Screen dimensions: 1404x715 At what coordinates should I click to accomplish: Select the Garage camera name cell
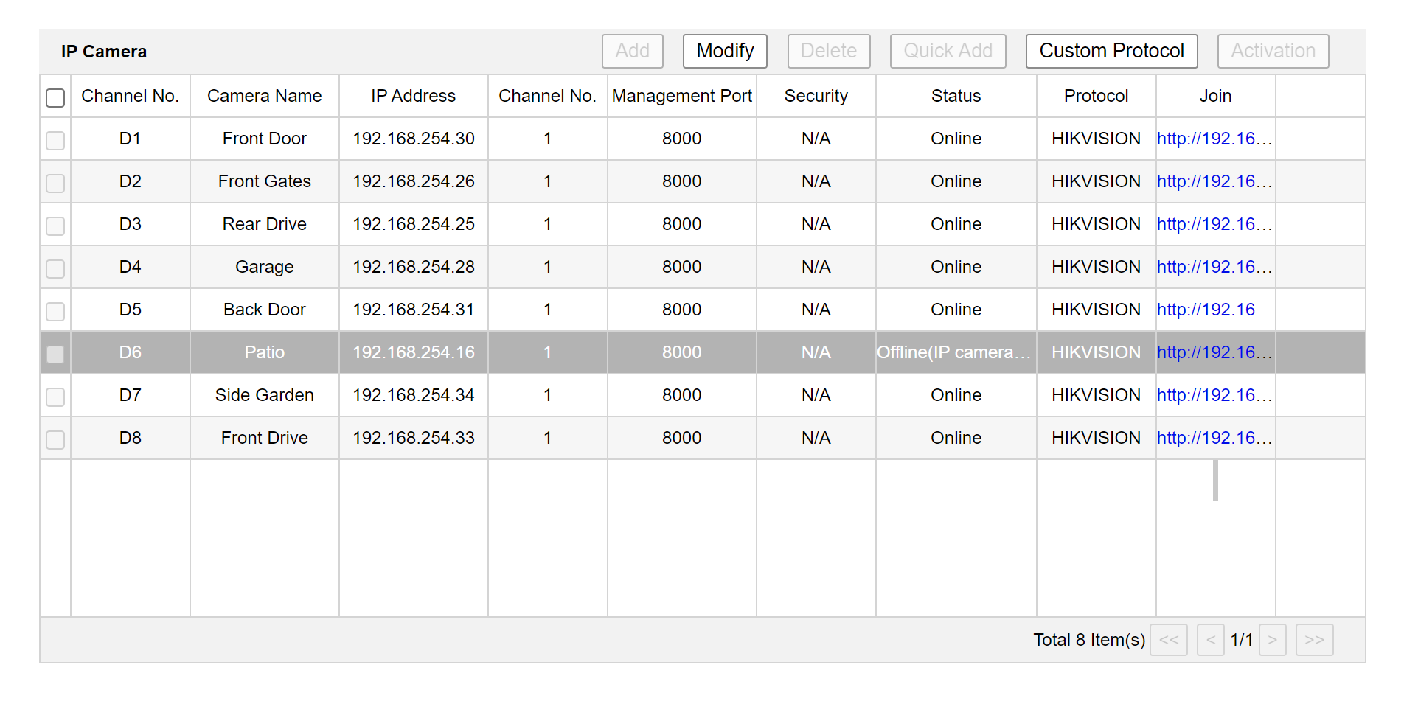(264, 267)
